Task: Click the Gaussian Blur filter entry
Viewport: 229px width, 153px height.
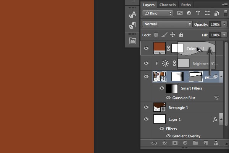Action: pos(184,98)
